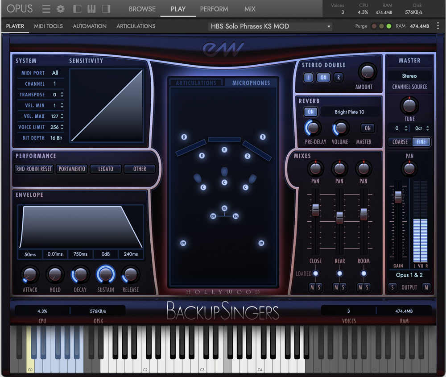Open the Opus hamburger main menu
The height and width of the screenshot is (377, 446).
46,9
